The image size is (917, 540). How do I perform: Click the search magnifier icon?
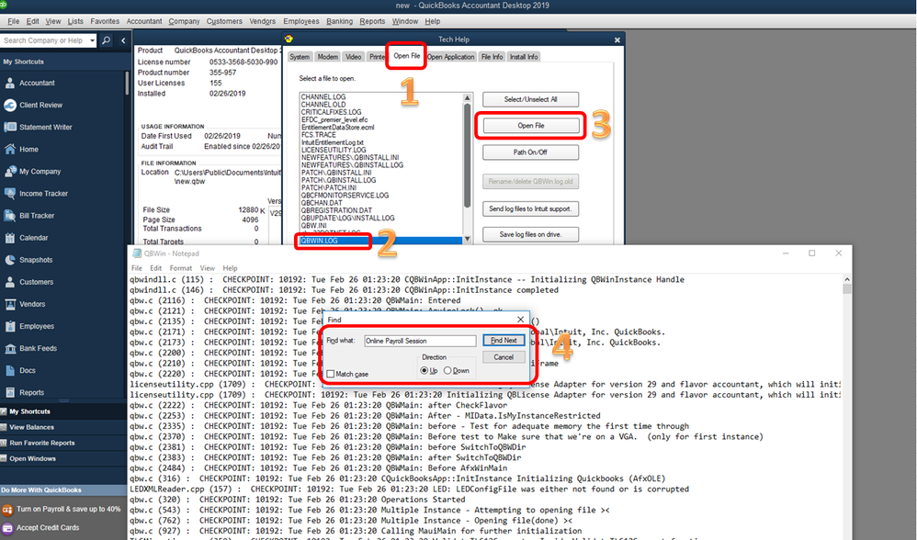[107, 40]
